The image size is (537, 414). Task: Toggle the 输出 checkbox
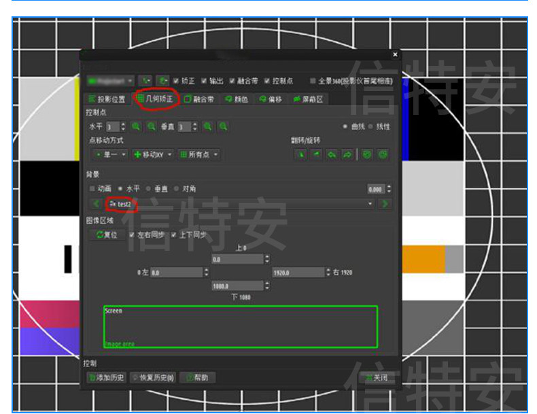tap(204, 81)
